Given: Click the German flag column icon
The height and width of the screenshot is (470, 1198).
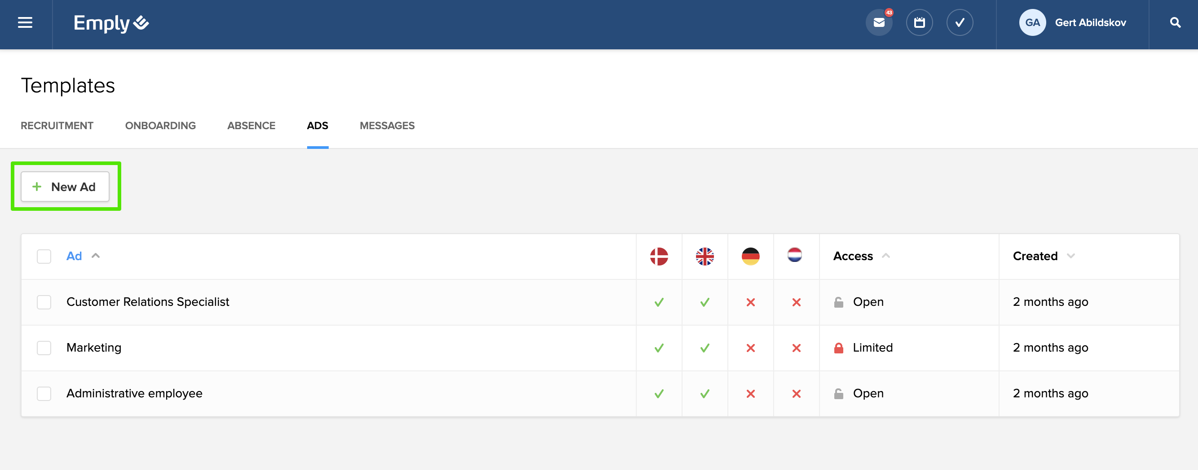Looking at the screenshot, I should (x=750, y=257).
